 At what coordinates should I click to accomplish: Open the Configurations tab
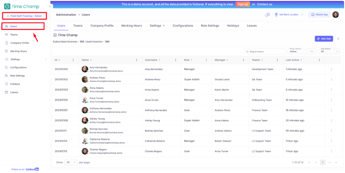[183, 26]
